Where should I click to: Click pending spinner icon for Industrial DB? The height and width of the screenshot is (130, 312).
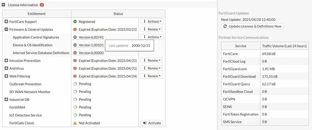click(75, 99)
